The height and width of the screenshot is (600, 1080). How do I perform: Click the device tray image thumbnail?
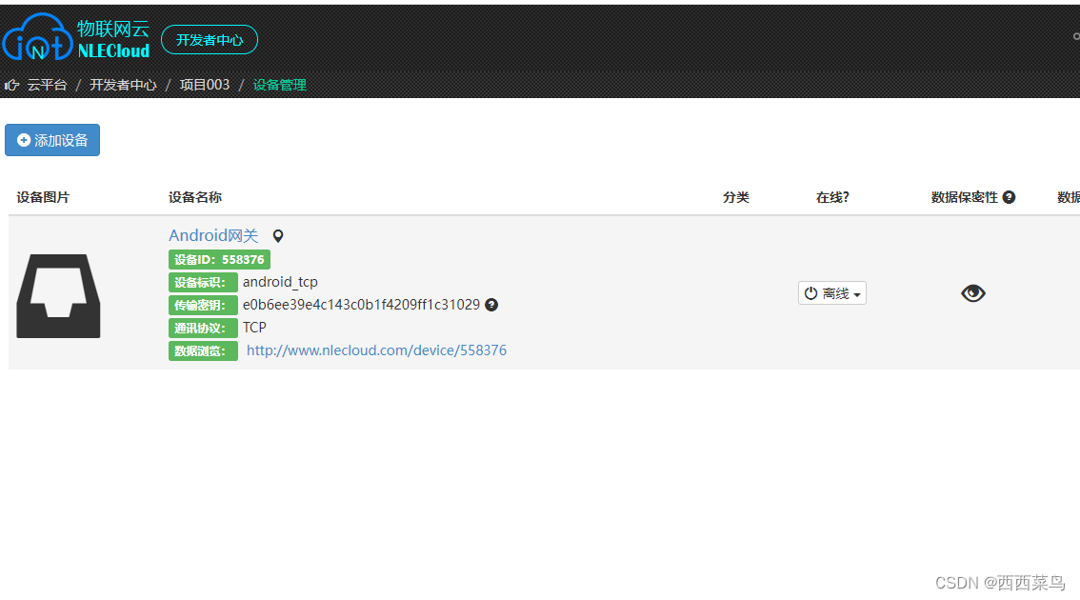click(x=58, y=295)
